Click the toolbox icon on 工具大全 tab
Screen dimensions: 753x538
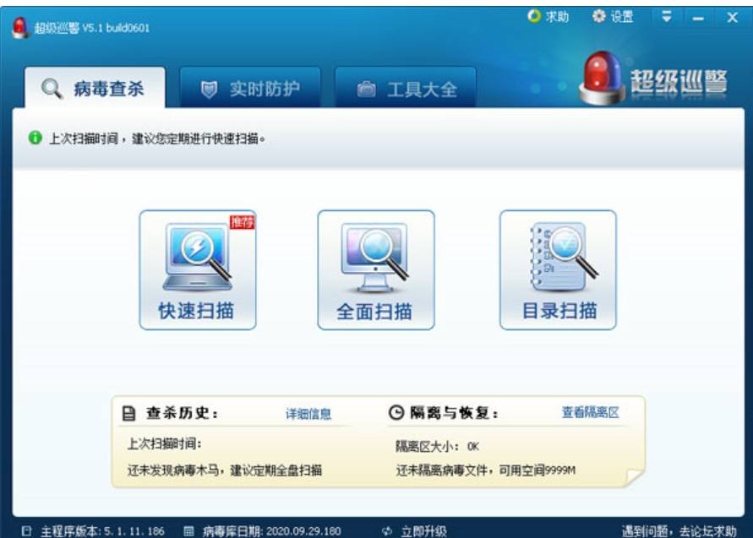pos(367,89)
